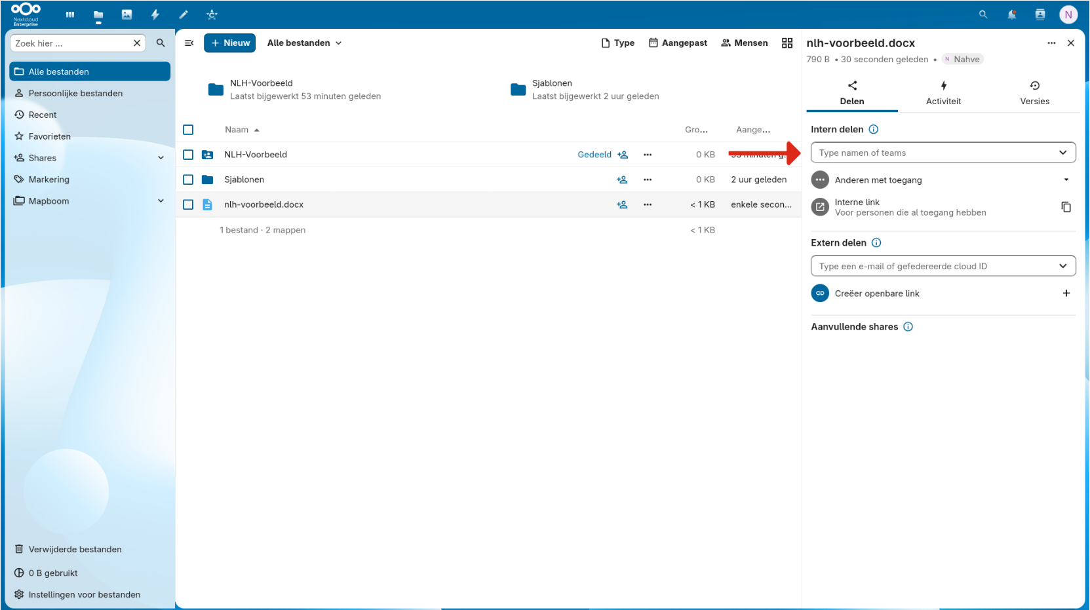
Task: Check the Sjablonen row checkbox
Action: [188, 180]
